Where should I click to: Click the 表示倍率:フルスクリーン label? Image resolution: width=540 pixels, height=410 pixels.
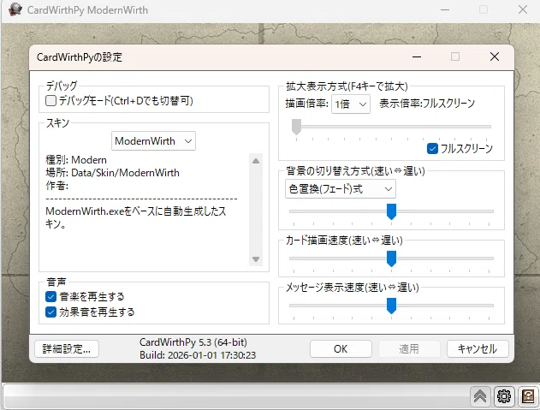(x=427, y=104)
